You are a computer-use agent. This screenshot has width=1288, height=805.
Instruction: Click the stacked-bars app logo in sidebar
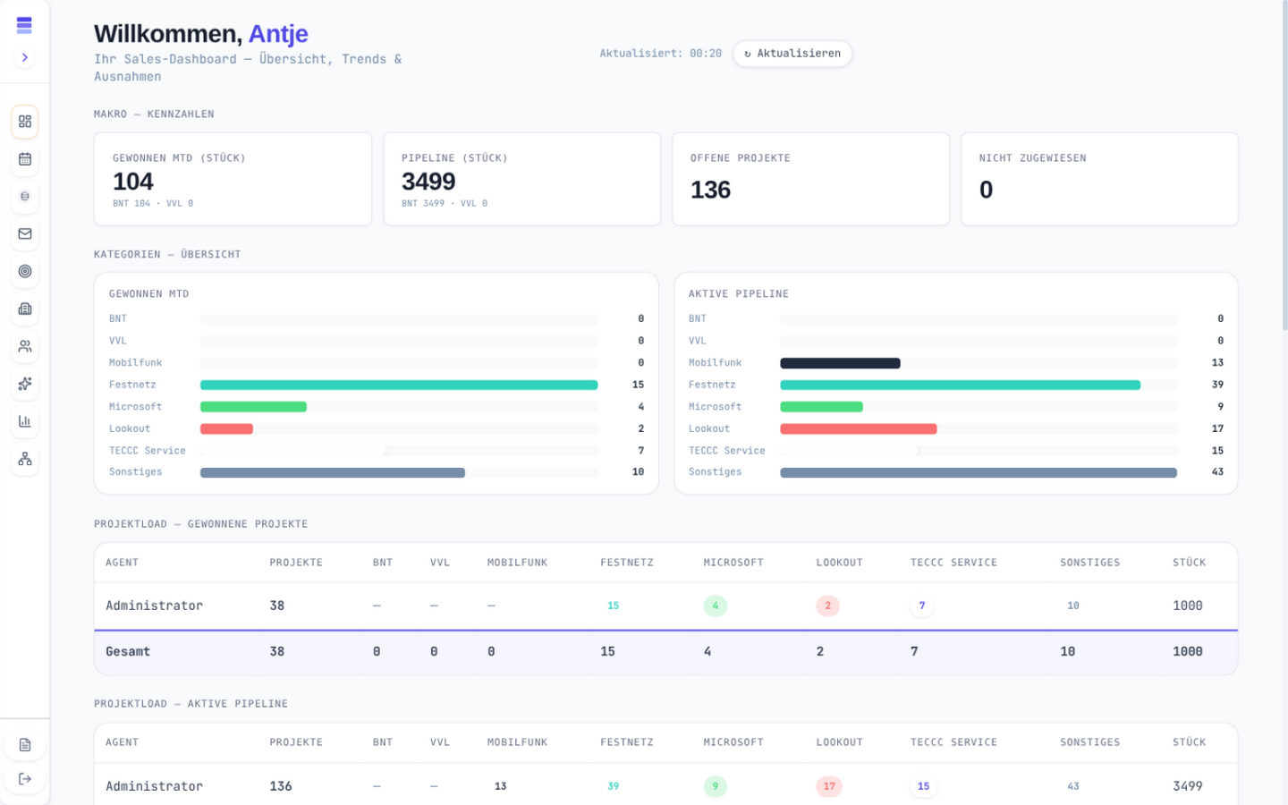point(24,25)
